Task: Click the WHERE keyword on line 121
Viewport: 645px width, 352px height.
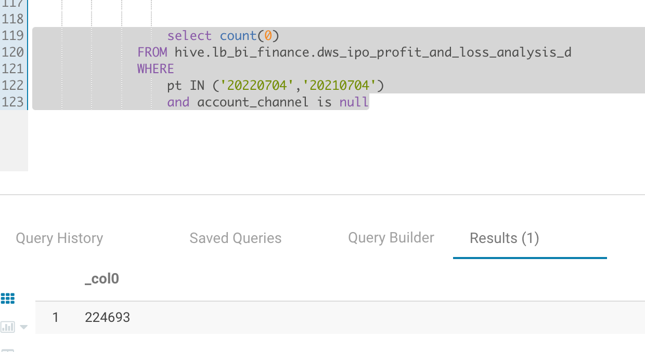Action: (x=155, y=69)
